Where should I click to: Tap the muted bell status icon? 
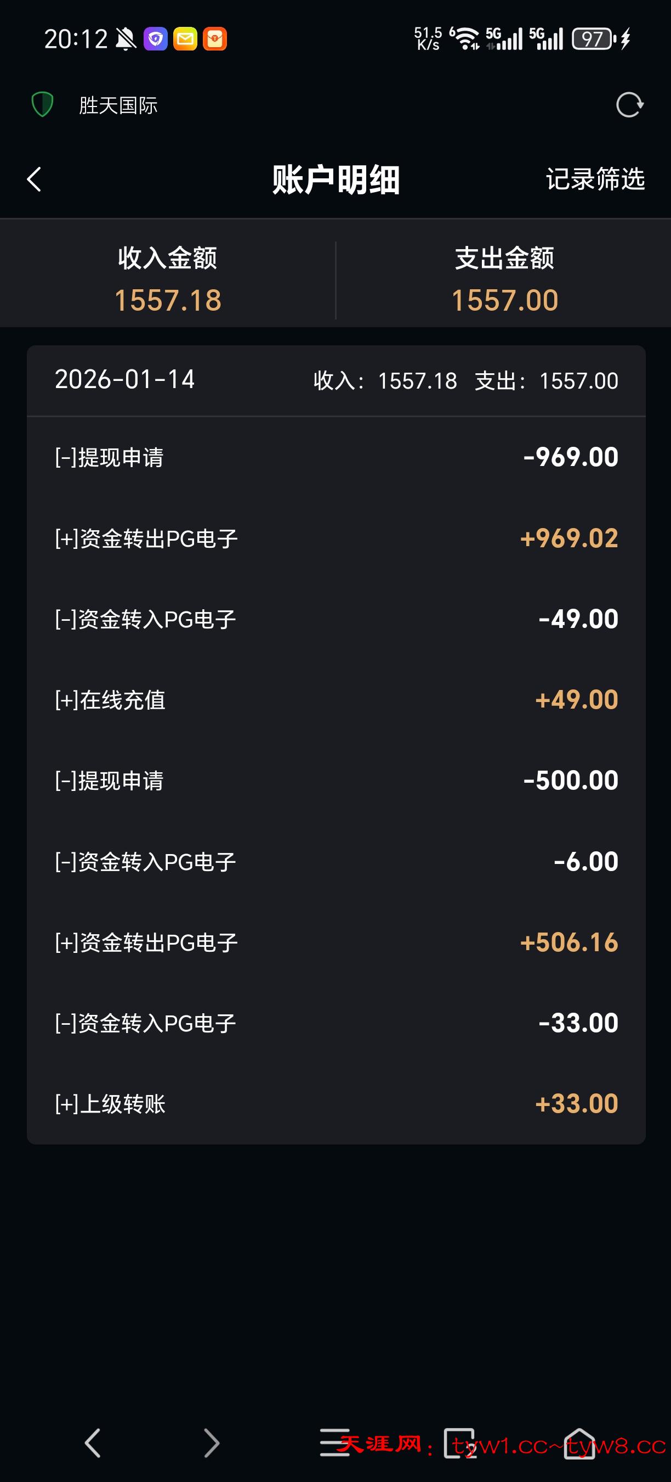pos(126,39)
